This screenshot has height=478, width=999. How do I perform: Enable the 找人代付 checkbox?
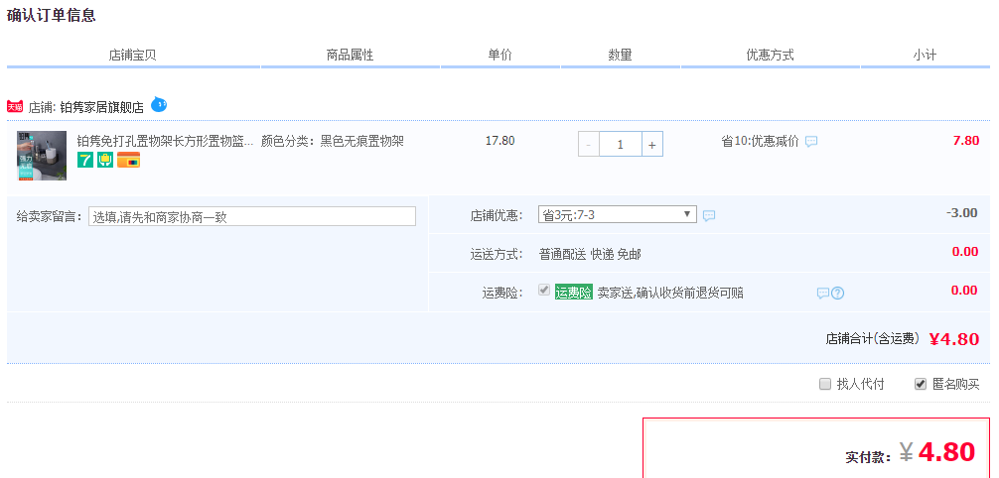coord(825,384)
